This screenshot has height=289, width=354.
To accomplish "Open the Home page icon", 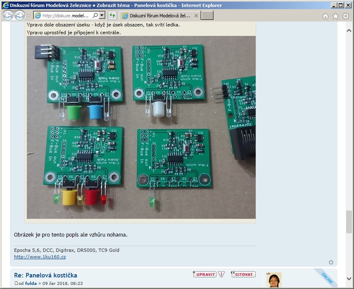I will (325, 16).
